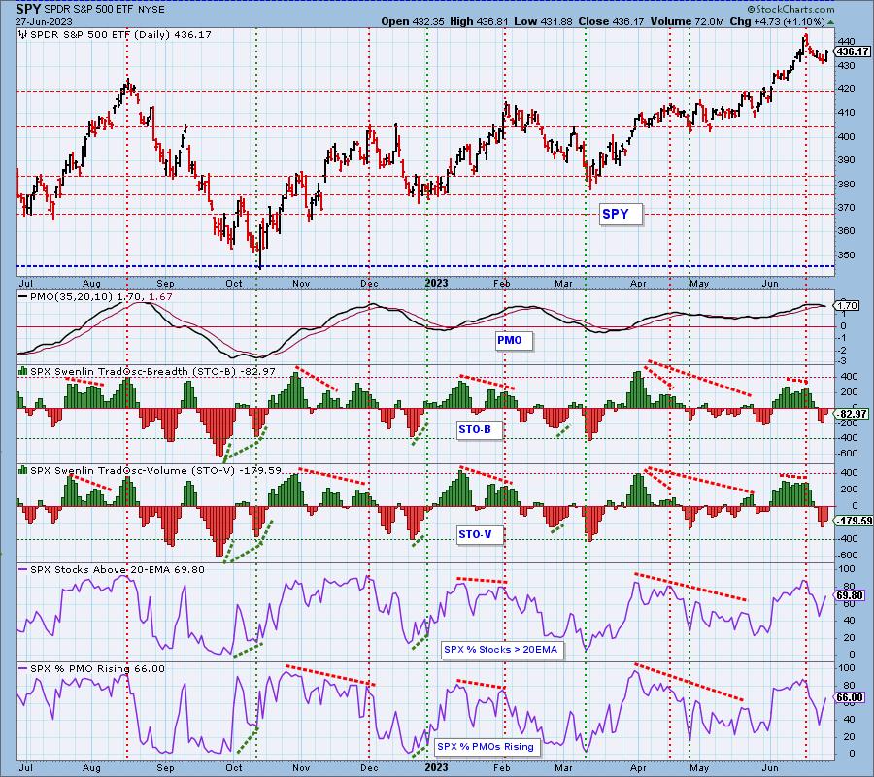Click the candlestick icon in the SPDR legend
This screenshot has width=874, height=777.
(x=23, y=35)
